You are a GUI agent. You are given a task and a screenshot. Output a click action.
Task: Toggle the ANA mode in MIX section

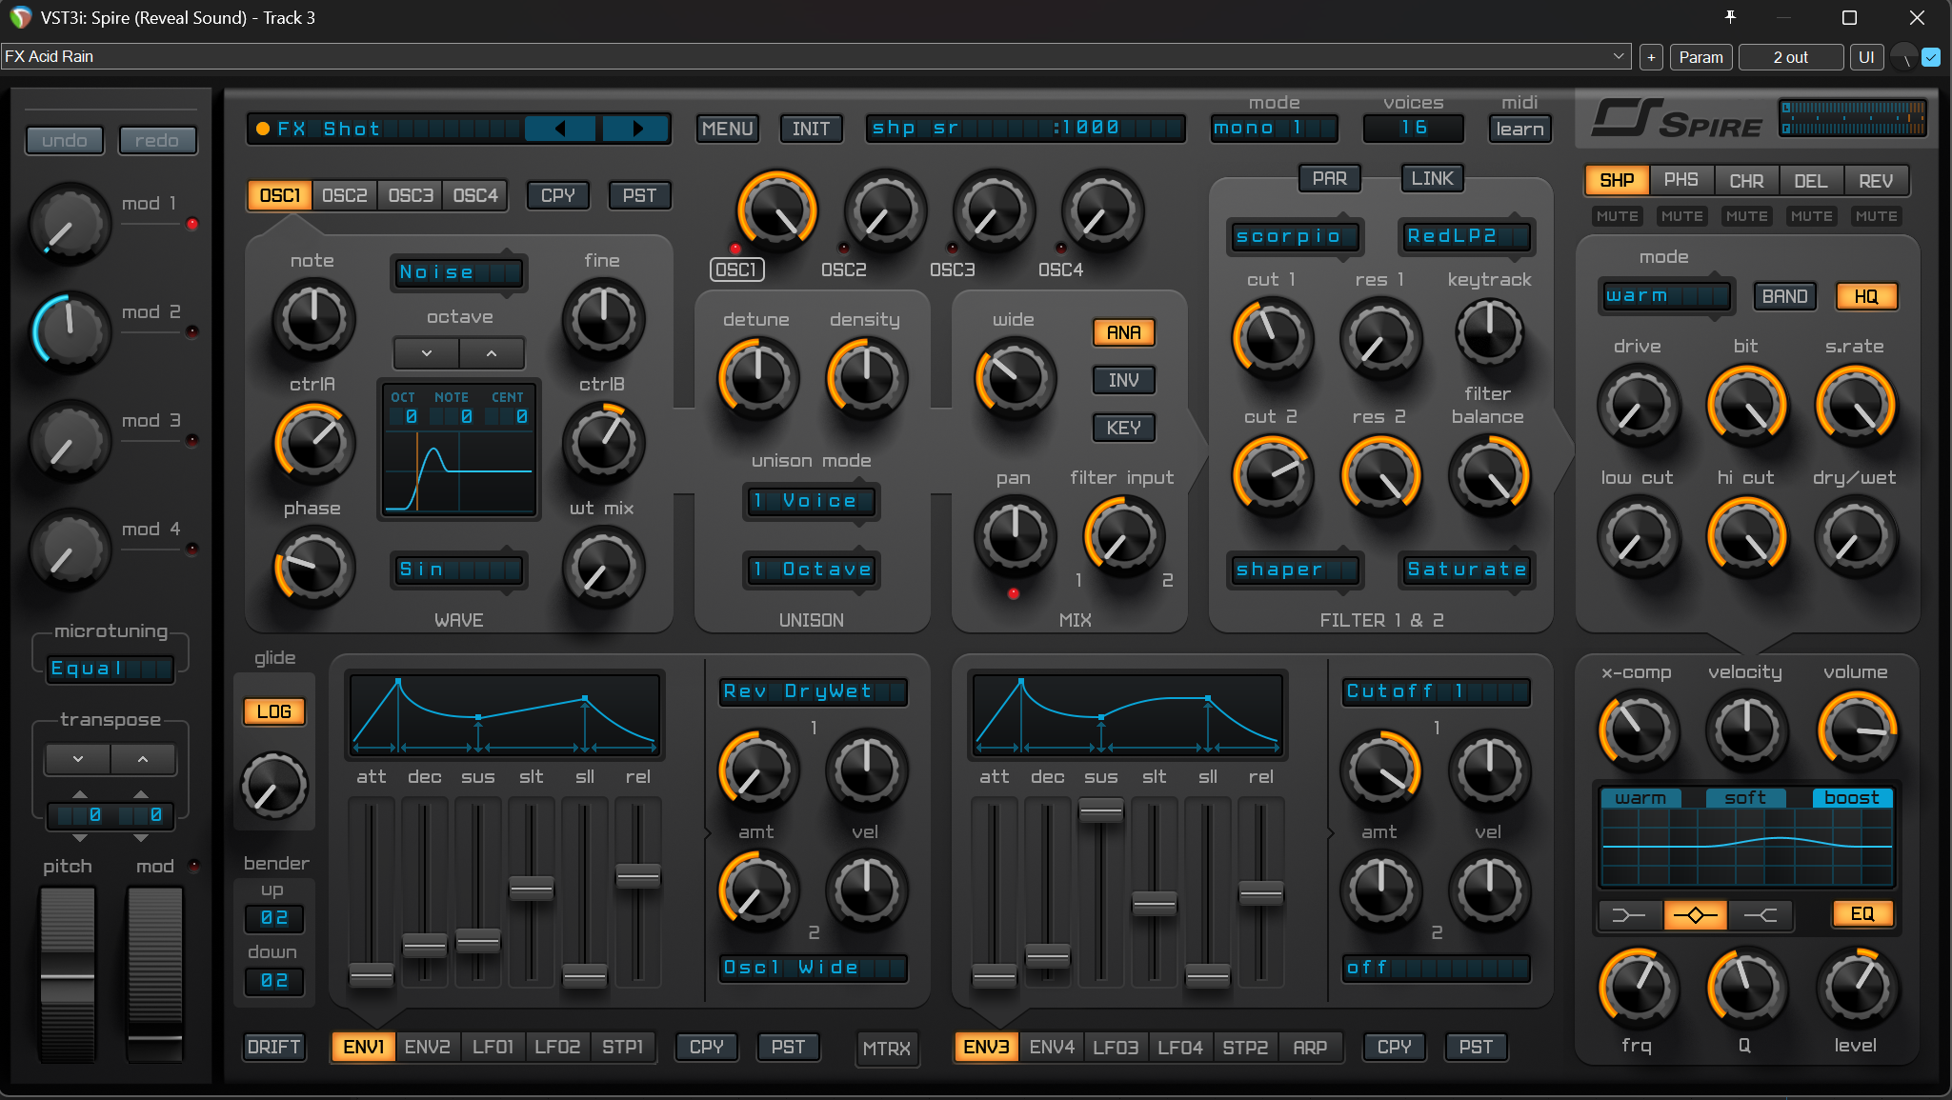coord(1122,332)
